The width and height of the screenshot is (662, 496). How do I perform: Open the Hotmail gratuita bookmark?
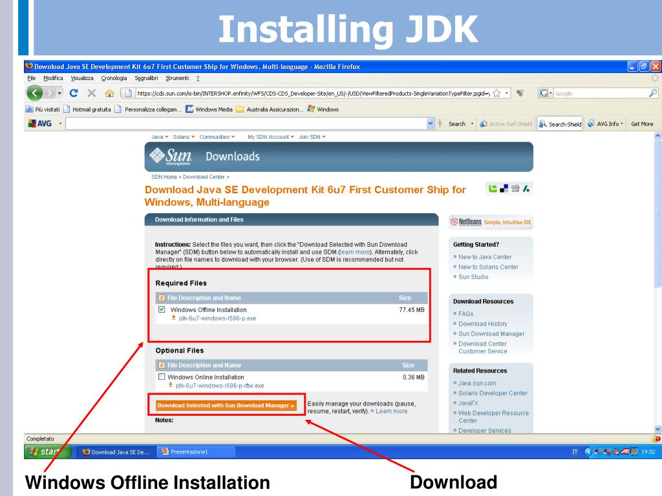[x=87, y=109]
